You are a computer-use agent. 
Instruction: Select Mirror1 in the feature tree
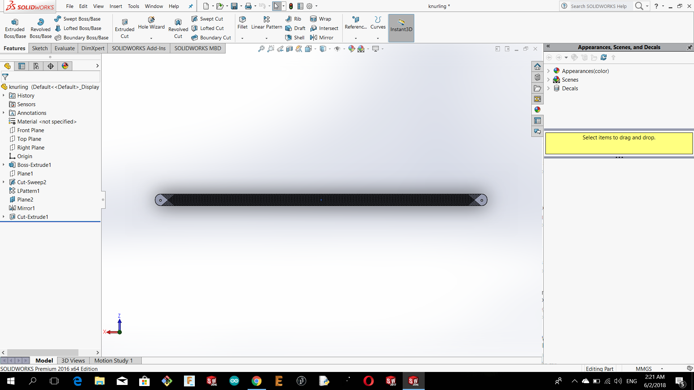(x=26, y=208)
